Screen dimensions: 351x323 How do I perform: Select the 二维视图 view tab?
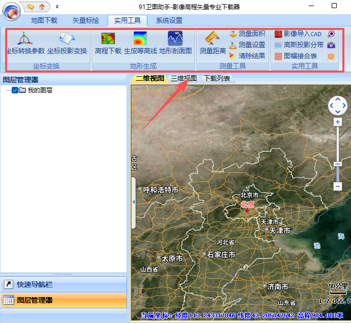pyautogui.click(x=150, y=78)
